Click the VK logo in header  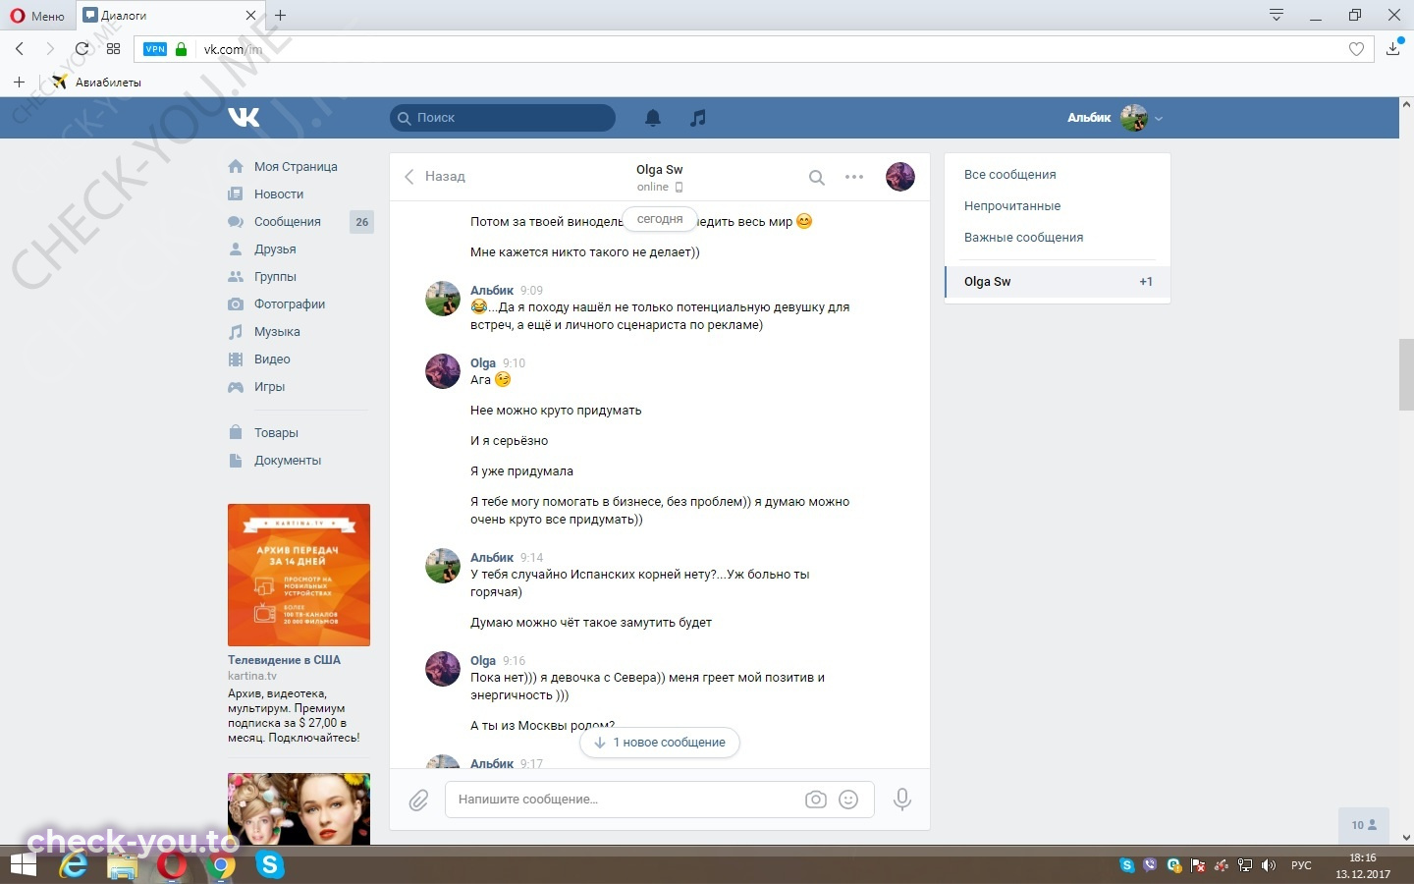coord(245,117)
